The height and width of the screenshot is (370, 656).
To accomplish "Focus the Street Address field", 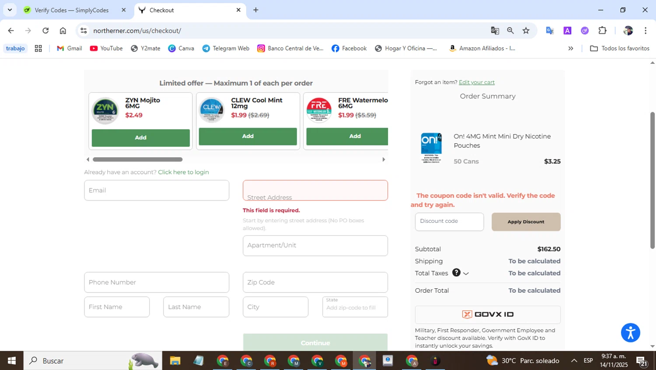I will click(x=315, y=190).
